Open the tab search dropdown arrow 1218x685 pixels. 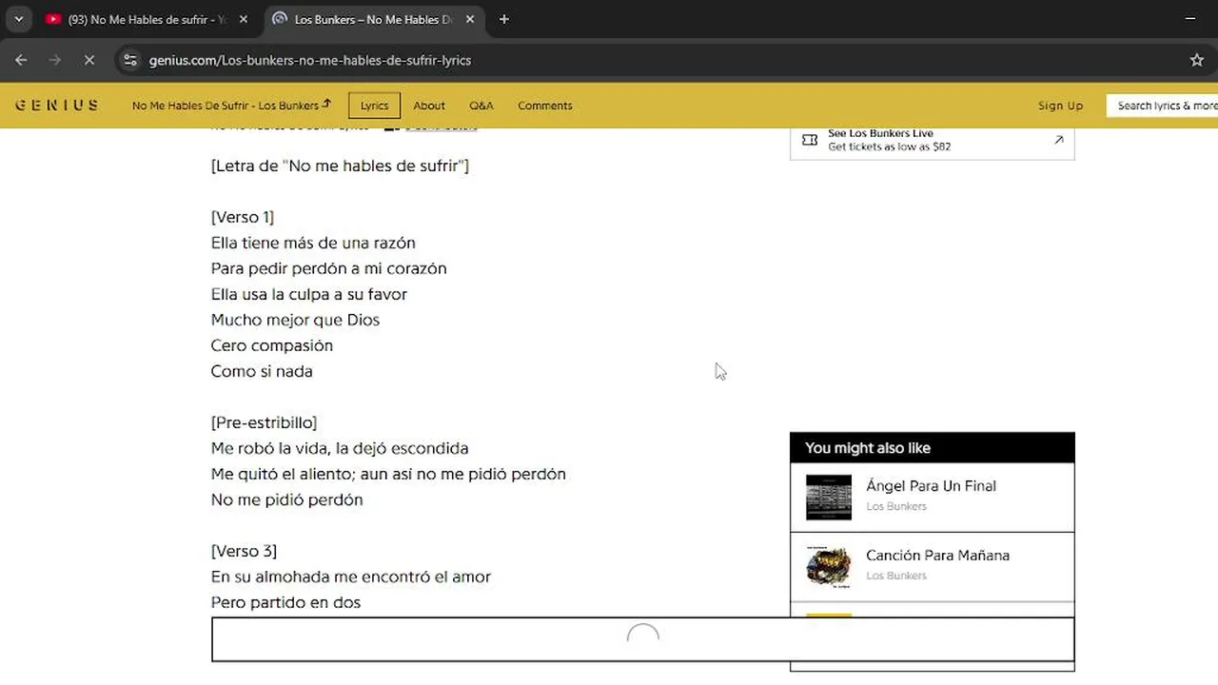point(18,19)
